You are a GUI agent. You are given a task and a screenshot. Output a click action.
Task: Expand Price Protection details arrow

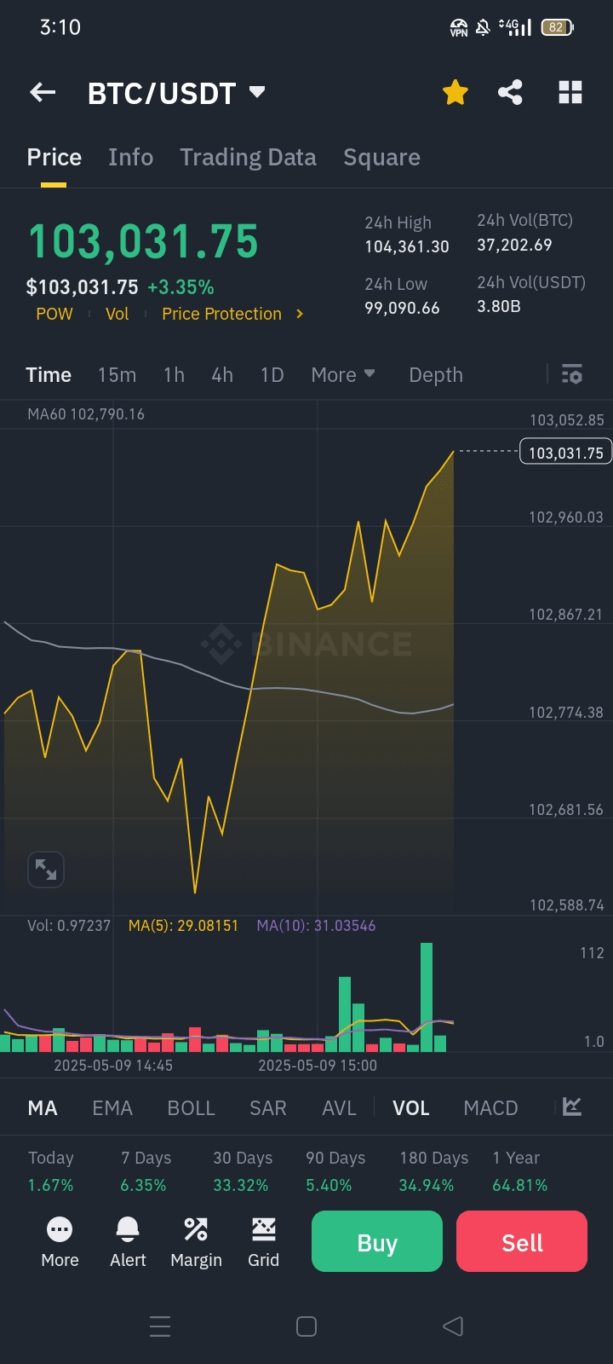click(300, 314)
